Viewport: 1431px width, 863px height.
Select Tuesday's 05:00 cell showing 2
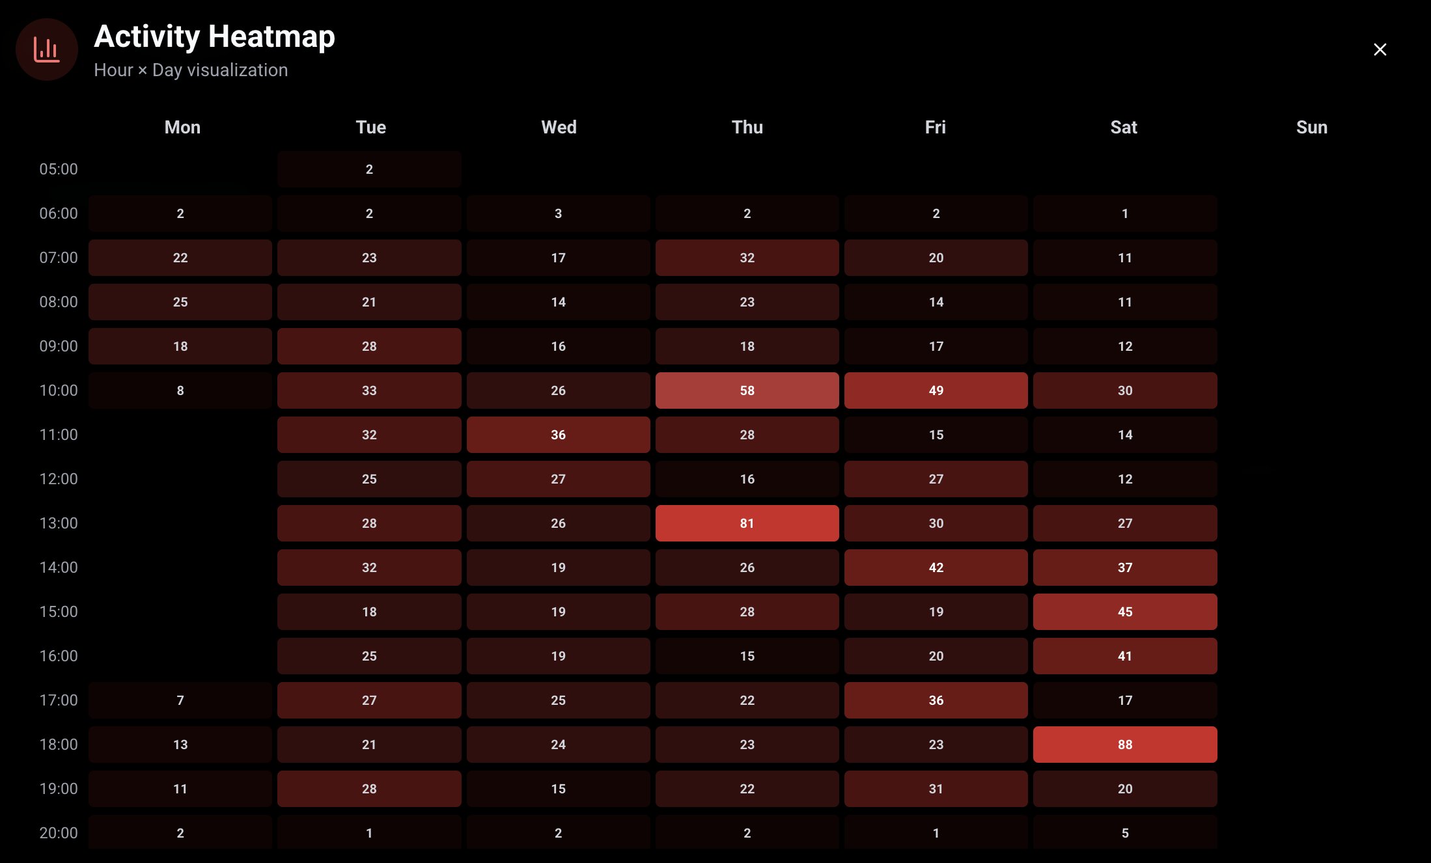point(369,169)
